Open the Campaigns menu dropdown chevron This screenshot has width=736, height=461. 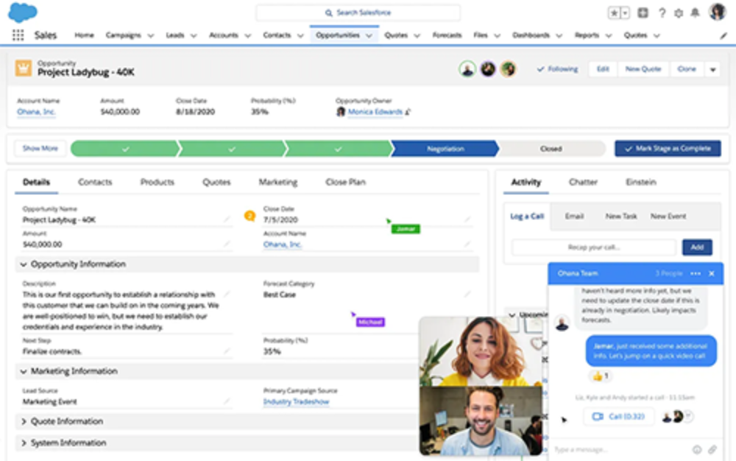tap(150, 35)
